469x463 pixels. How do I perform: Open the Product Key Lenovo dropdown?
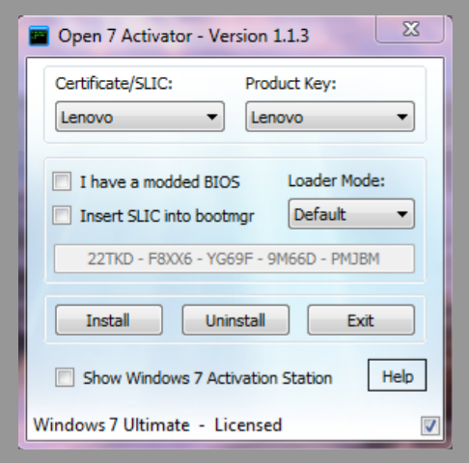(x=330, y=117)
